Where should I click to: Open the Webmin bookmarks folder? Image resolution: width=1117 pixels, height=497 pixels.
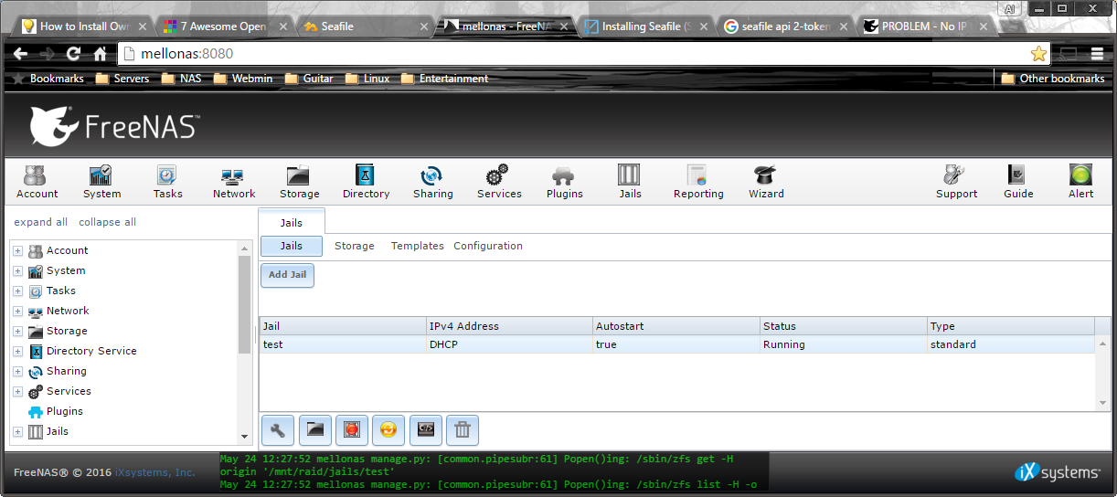tap(242, 79)
